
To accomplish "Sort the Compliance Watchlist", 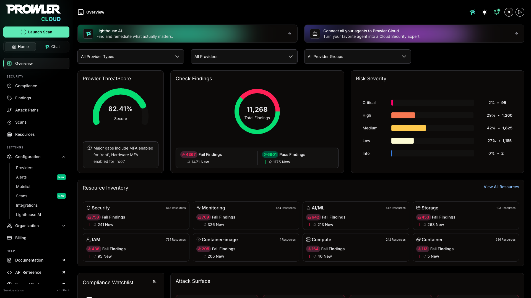I will (155, 282).
